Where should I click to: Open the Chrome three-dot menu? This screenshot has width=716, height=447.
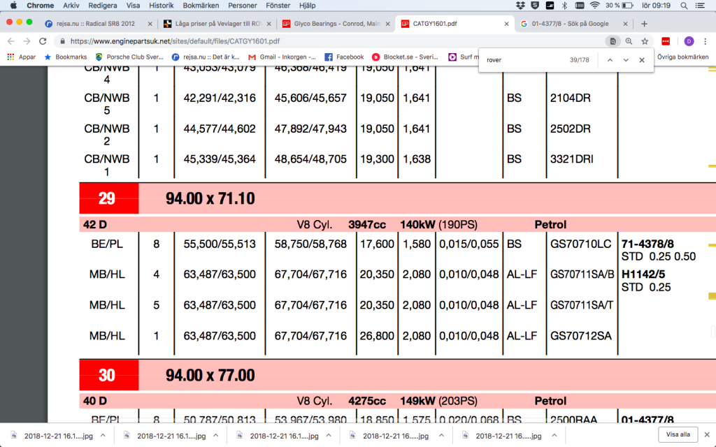(705, 41)
